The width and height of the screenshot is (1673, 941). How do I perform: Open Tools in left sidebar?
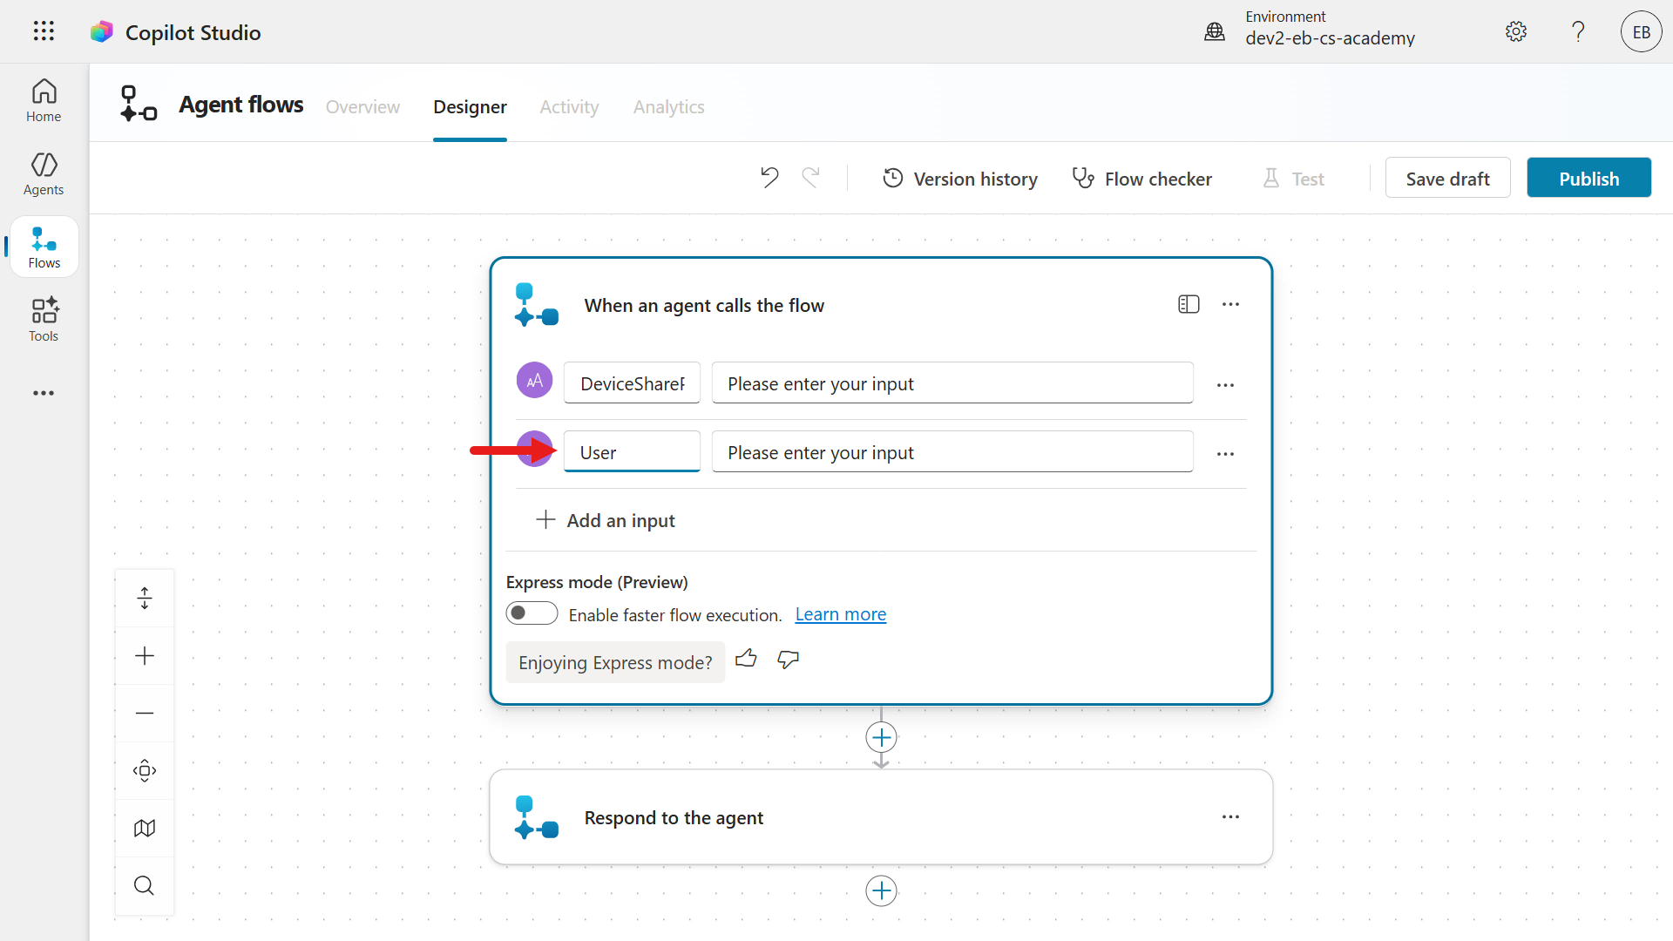coord(44,319)
